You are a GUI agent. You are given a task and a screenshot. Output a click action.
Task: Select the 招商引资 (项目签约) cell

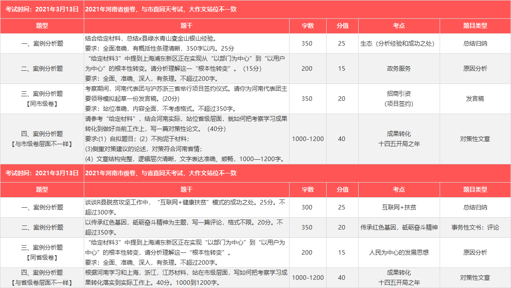point(398,99)
